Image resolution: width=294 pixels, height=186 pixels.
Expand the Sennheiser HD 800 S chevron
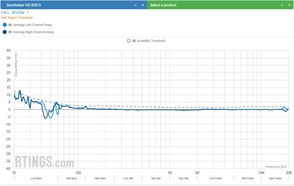(x=136, y=5)
